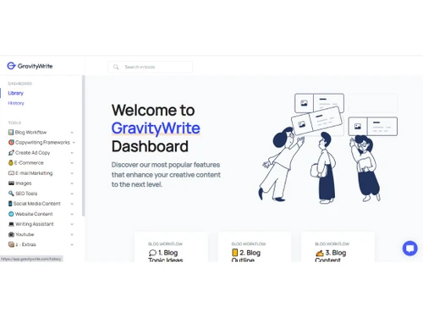Select E-Commerce menu label
Viewport: 423px width, 317px height.
29,163
